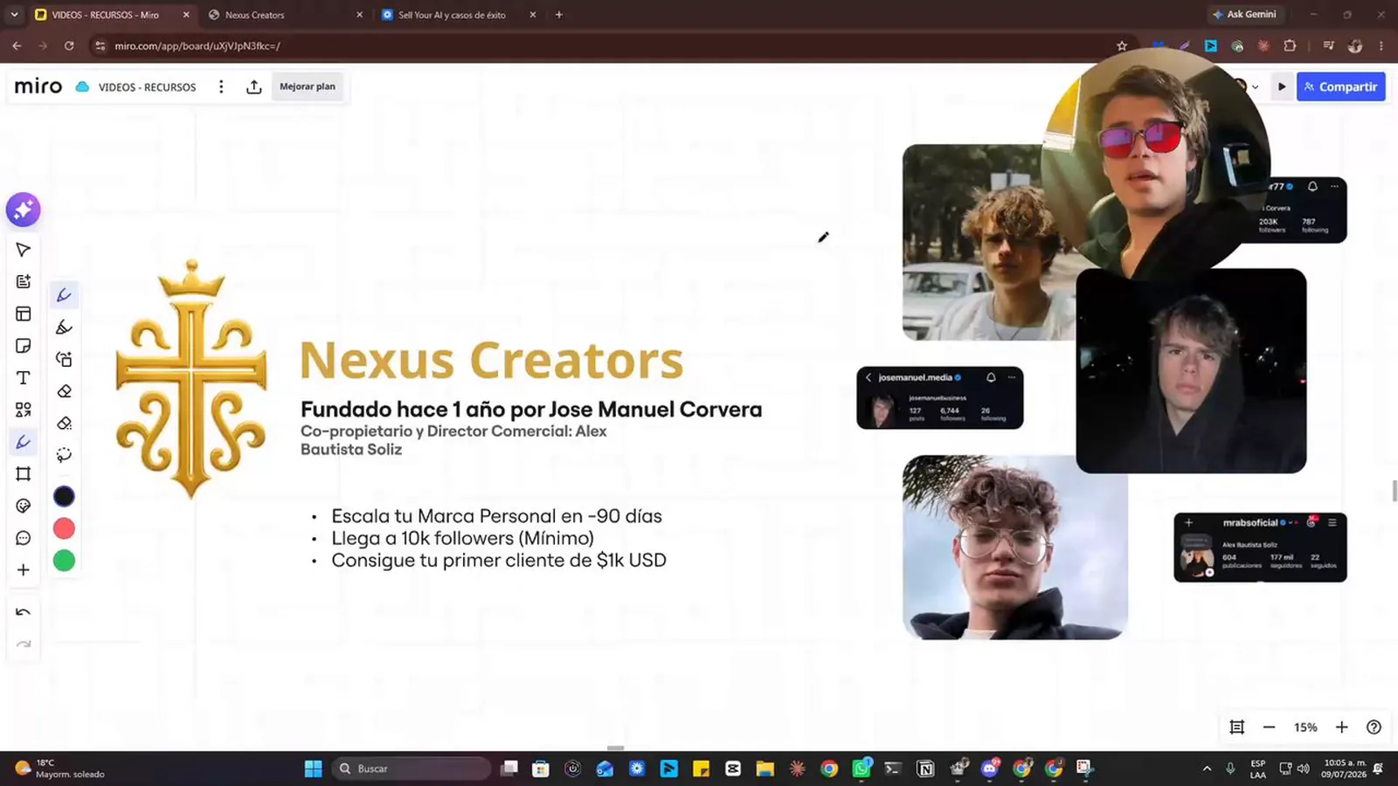Open the Chrome three-dot menu
The height and width of the screenshot is (786, 1398).
click(1381, 45)
